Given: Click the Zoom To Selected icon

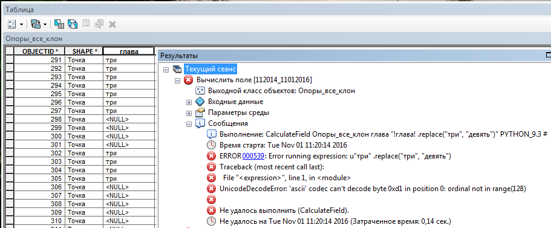Looking at the screenshot, I should [x=99, y=24].
